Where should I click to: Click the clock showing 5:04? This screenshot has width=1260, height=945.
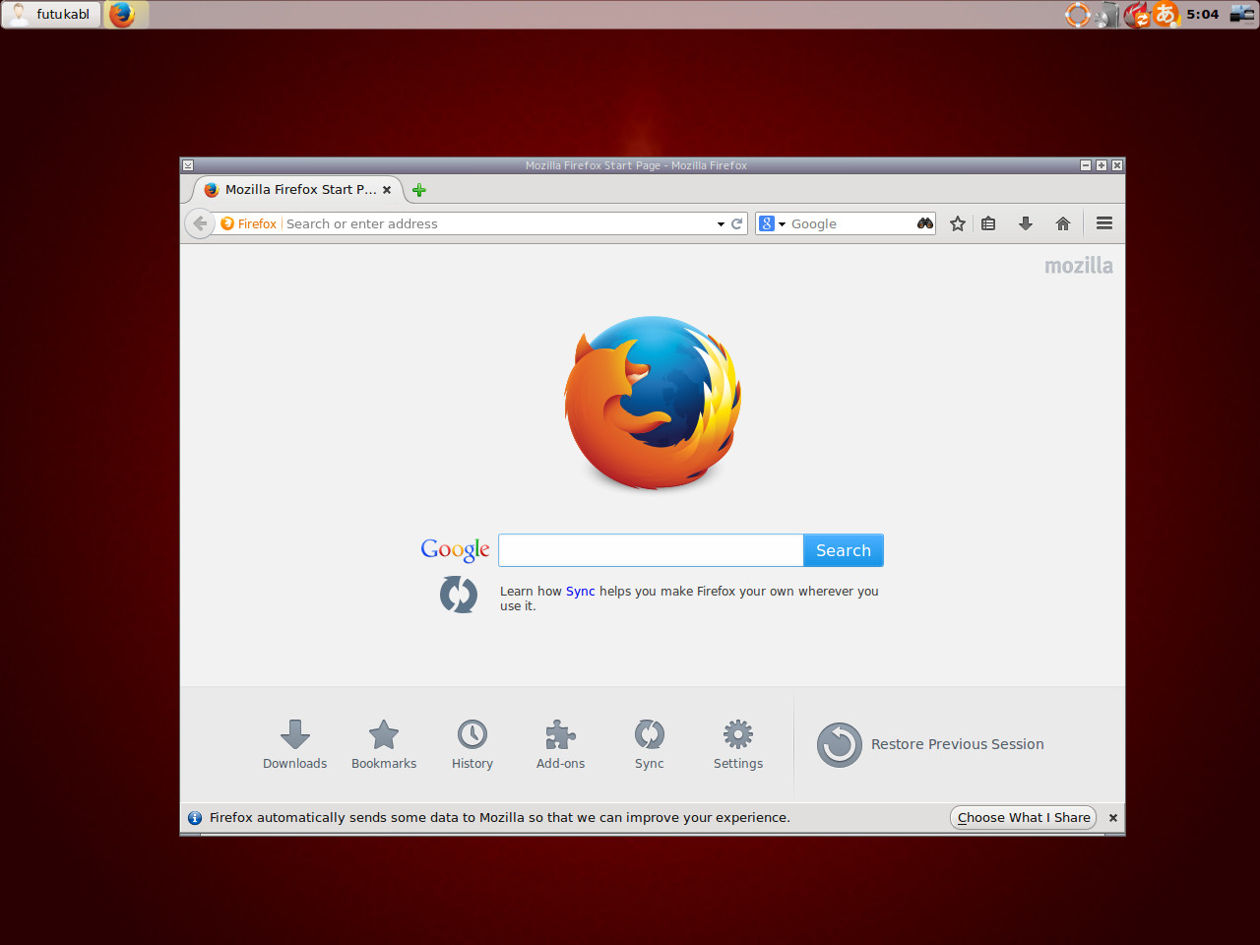(1203, 14)
